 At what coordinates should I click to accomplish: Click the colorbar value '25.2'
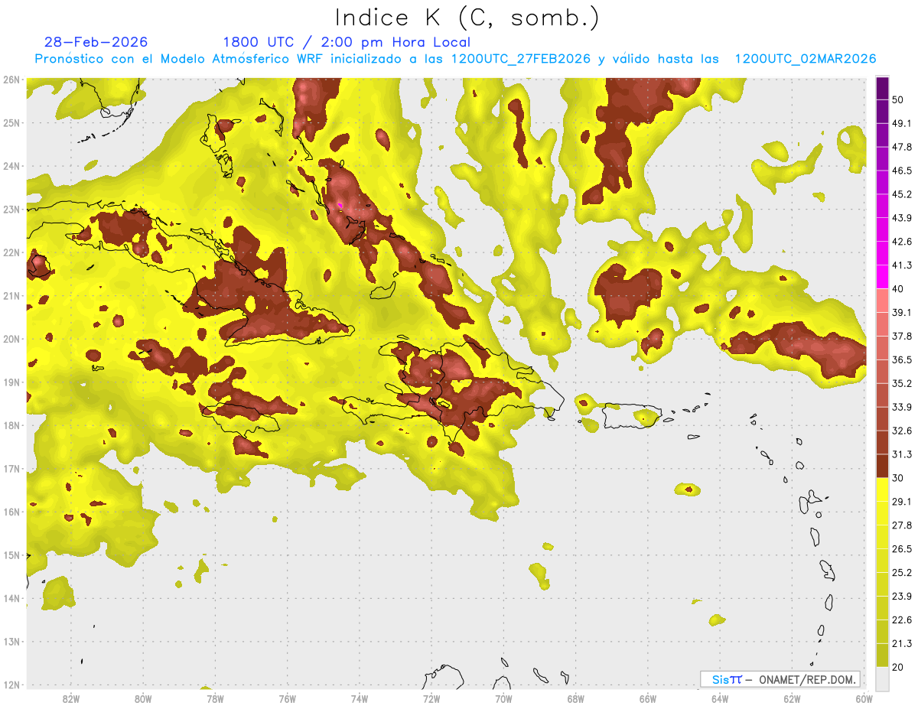click(x=901, y=573)
